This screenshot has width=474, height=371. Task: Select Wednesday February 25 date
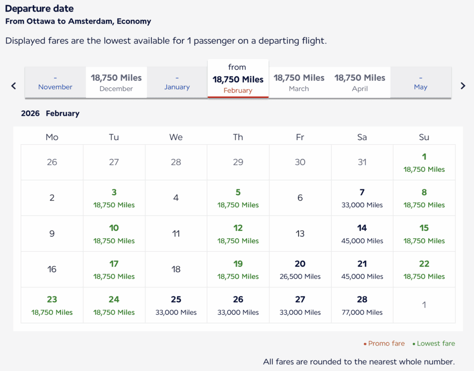[176, 305]
